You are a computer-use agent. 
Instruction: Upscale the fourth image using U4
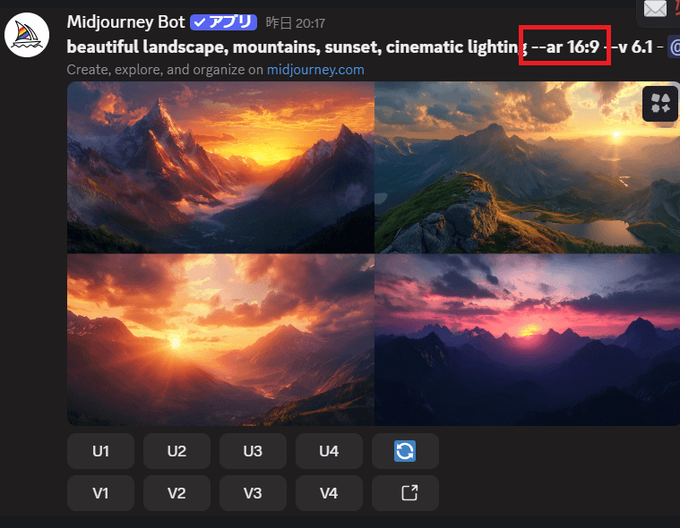pos(329,451)
